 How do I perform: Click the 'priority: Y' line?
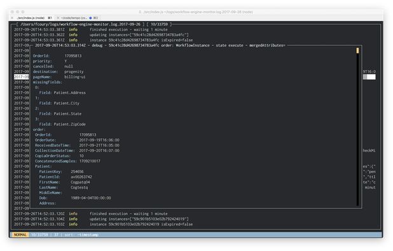[50, 61]
